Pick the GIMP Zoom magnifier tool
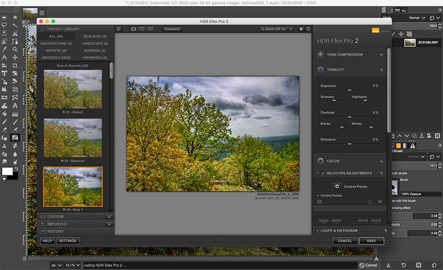The height and width of the screenshot is (270, 443). pos(15,49)
